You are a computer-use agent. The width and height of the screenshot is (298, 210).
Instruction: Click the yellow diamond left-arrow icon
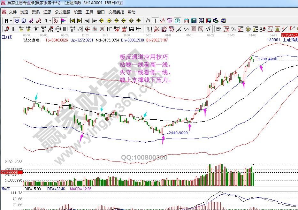coord(102,21)
